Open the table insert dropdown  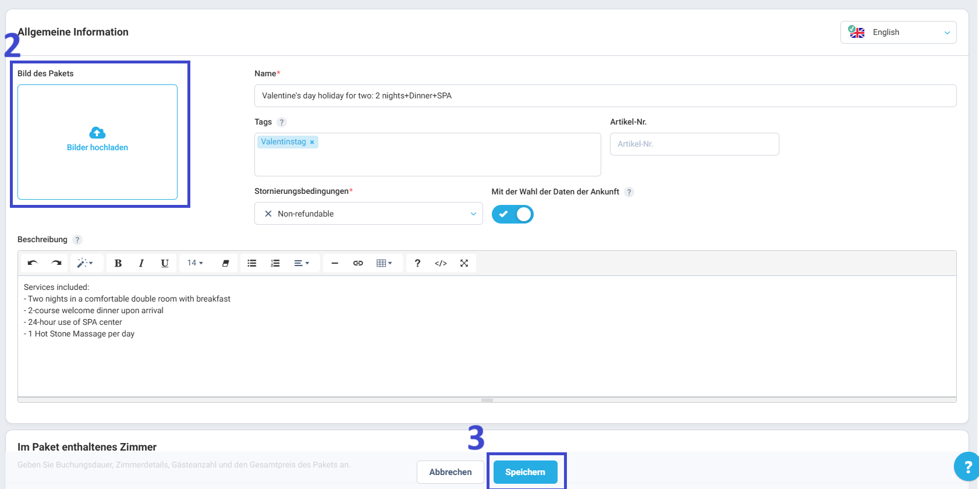384,263
